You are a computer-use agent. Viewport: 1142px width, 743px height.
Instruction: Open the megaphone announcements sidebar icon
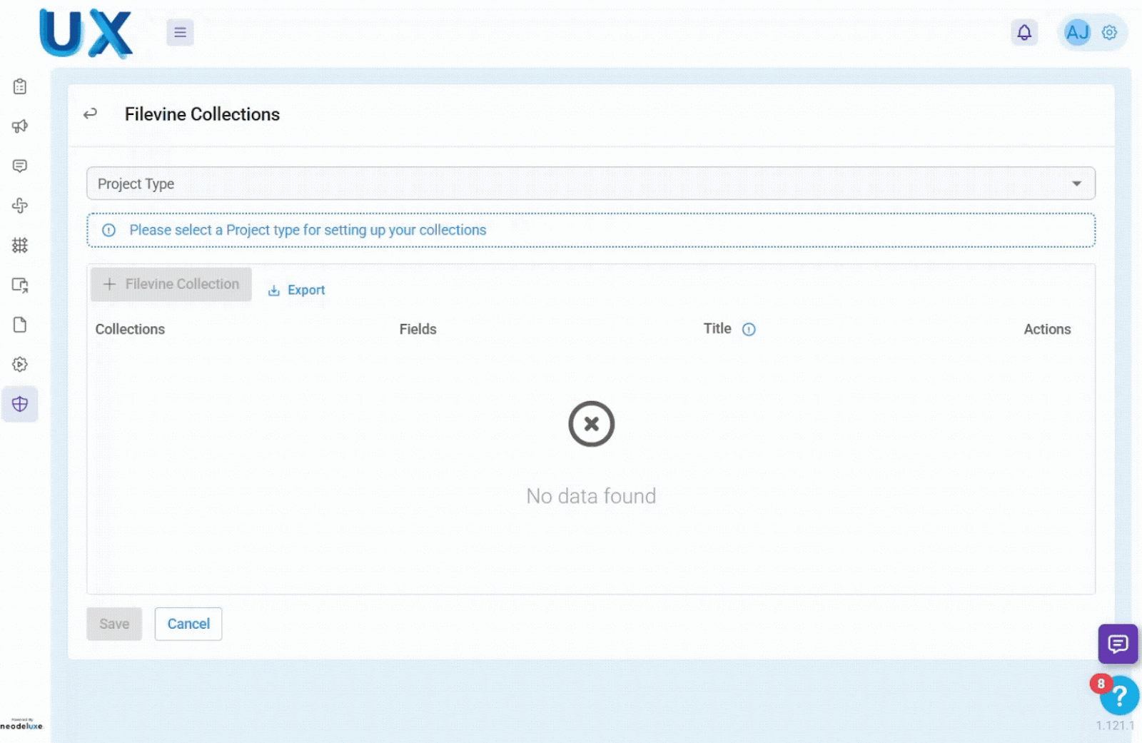20,126
